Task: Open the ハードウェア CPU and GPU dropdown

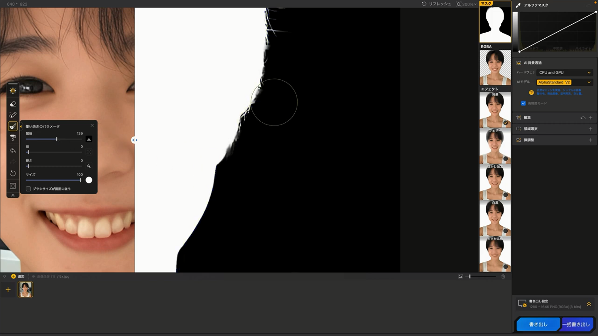Action: (564, 72)
